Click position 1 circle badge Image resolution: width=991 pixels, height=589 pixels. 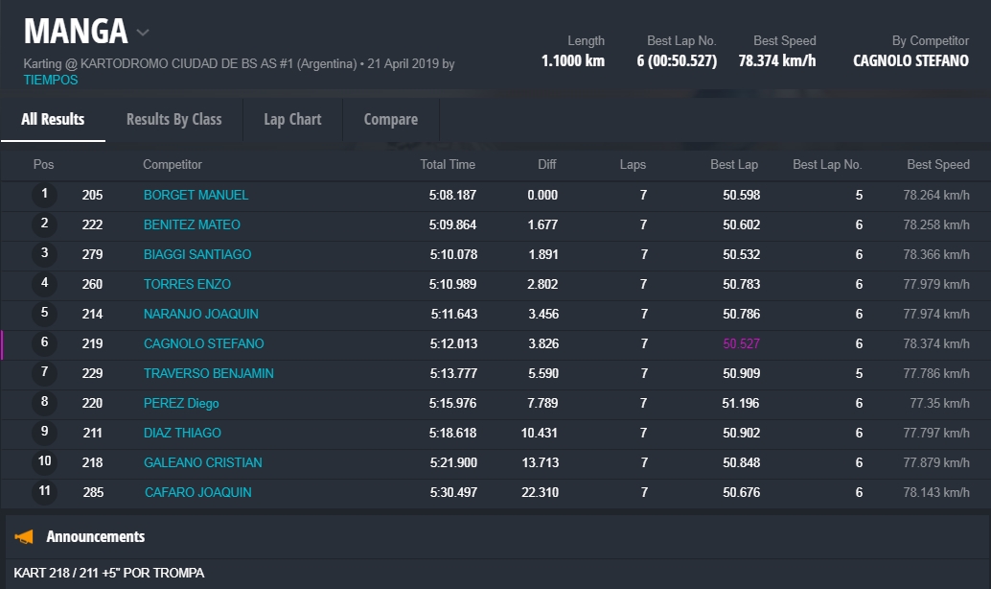tap(44, 195)
